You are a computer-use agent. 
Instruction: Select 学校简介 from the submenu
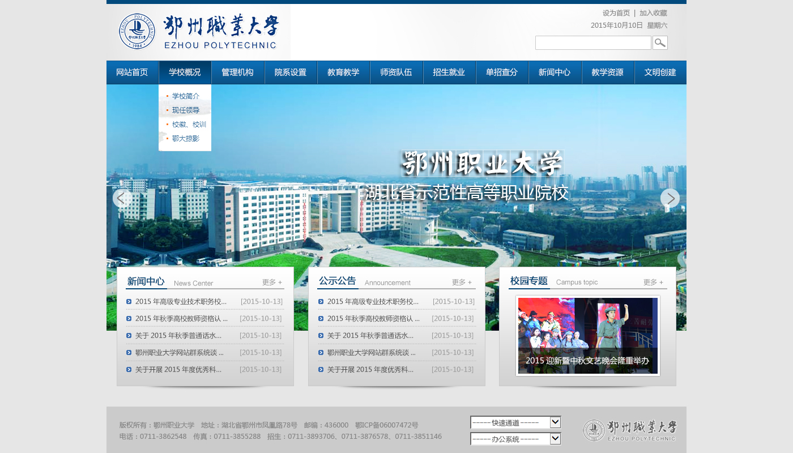[185, 96]
